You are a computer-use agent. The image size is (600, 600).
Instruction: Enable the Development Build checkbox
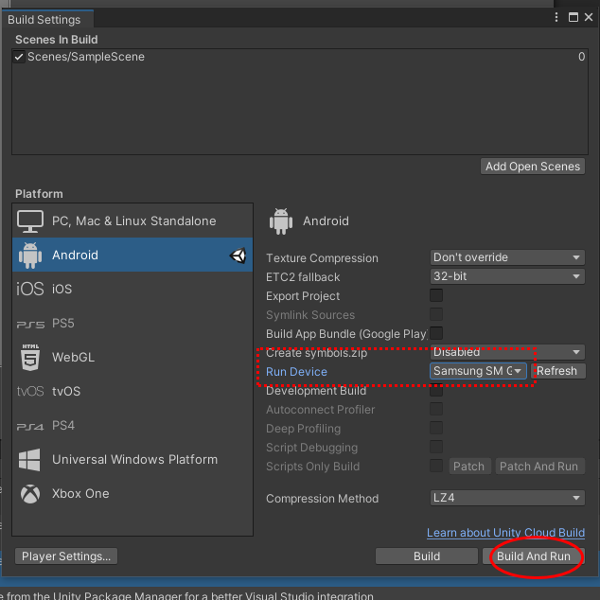436,390
